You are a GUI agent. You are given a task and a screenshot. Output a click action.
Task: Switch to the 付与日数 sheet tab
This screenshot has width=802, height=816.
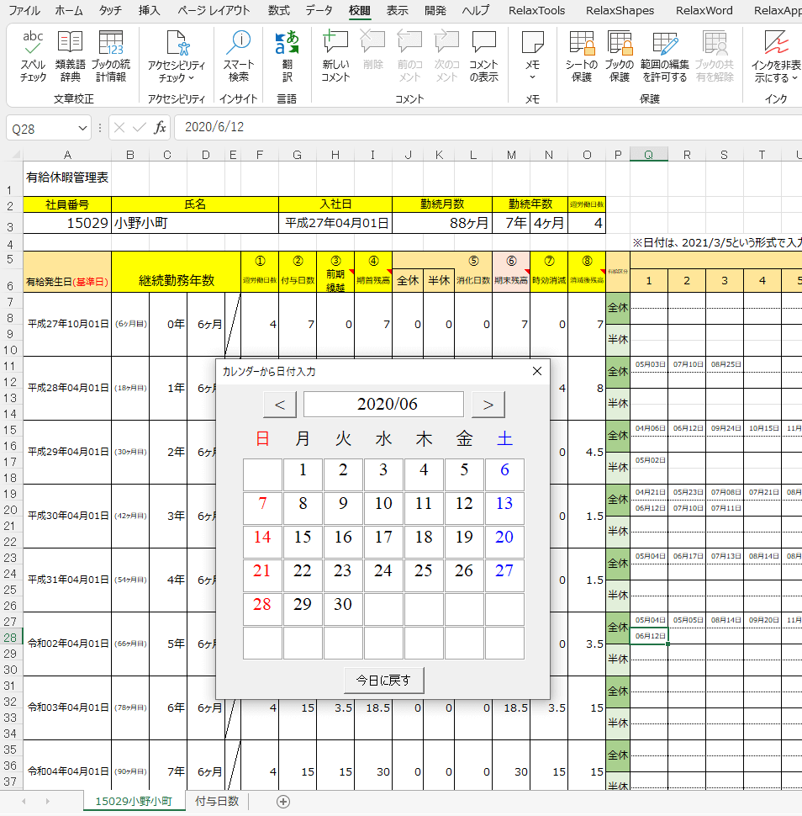216,802
